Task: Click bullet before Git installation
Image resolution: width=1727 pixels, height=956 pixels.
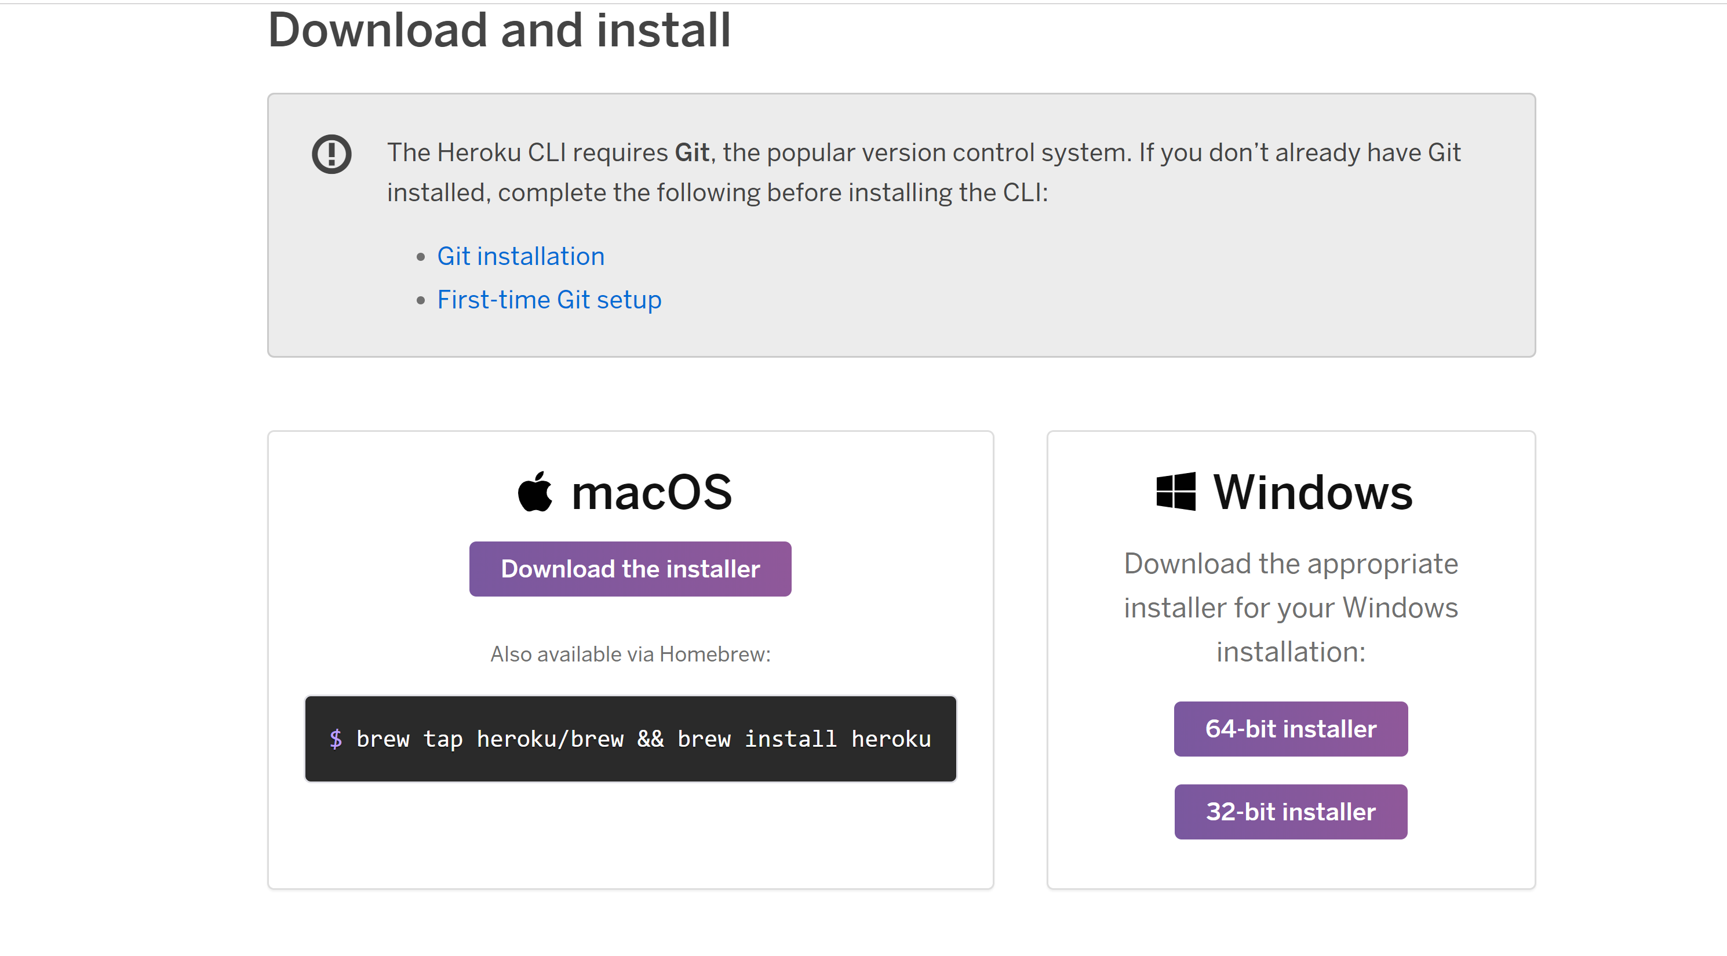Action: (x=420, y=257)
